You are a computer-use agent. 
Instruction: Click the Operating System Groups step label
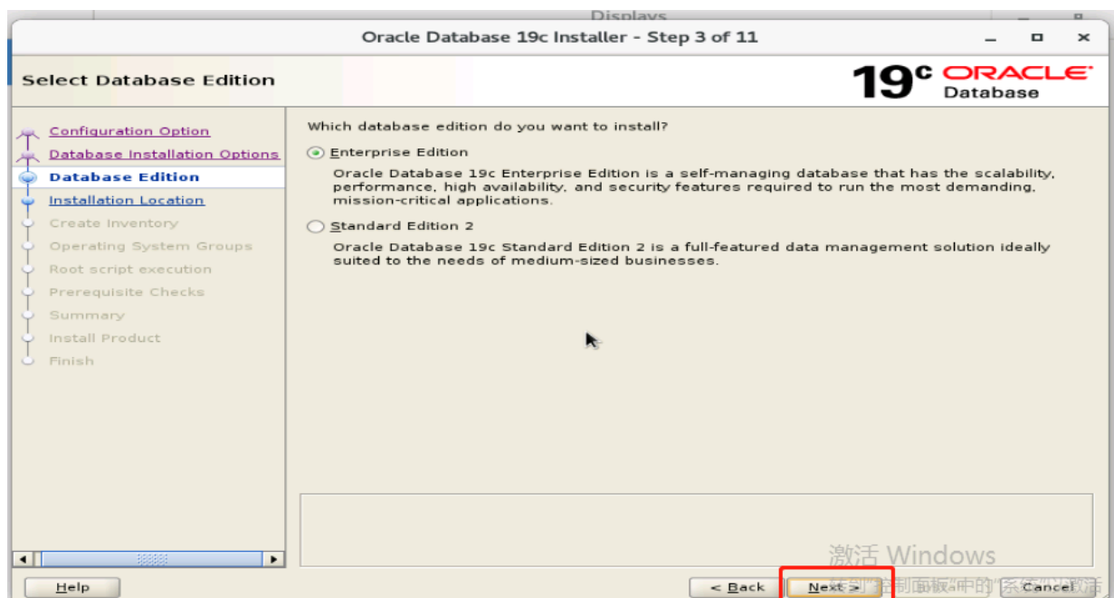pyautogui.click(x=150, y=246)
